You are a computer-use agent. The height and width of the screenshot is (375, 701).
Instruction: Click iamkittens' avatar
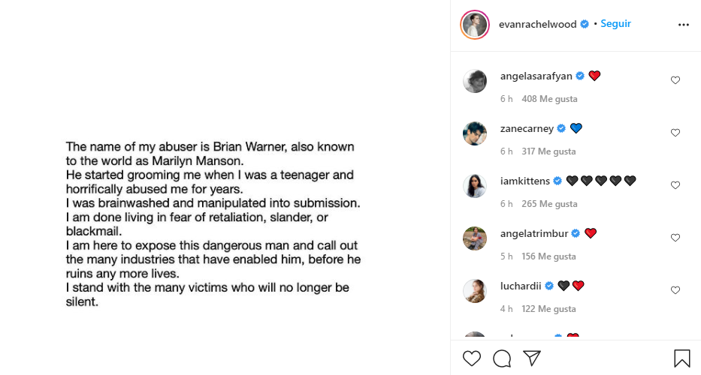[475, 186]
